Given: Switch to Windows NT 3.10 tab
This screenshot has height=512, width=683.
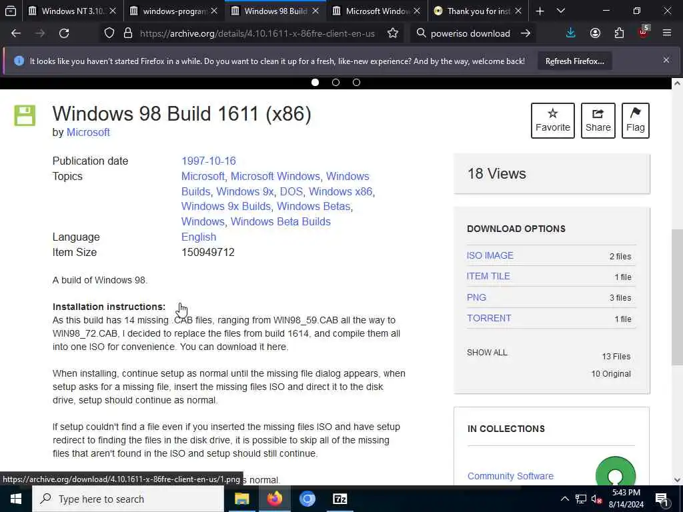Looking at the screenshot, I should click(x=72, y=11).
